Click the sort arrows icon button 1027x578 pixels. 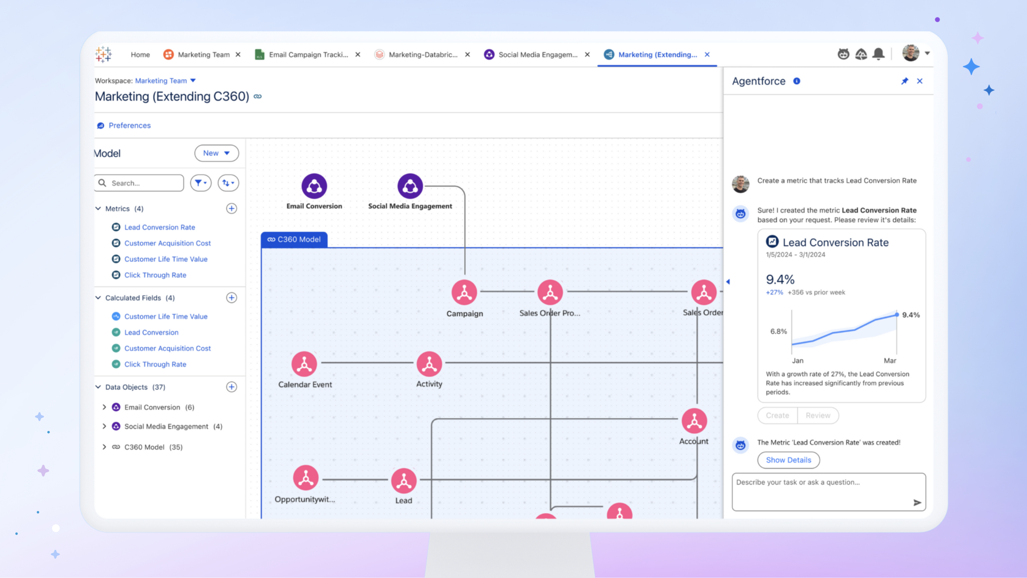coord(228,183)
